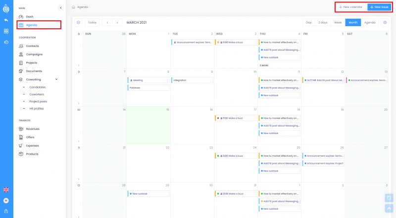Image resolution: width=396 pixels, height=218 pixels.
Task: Click the layers icon left of Today
Action: click(x=79, y=22)
